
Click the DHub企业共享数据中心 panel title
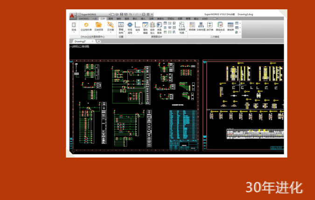coord(92,37)
